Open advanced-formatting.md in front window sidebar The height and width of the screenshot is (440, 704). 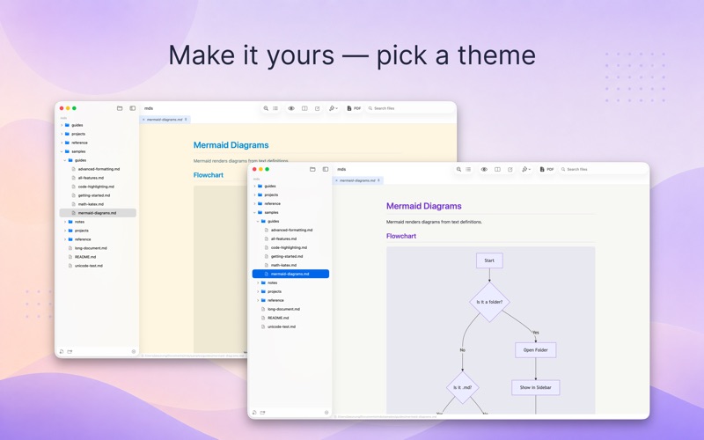pyautogui.click(x=290, y=230)
